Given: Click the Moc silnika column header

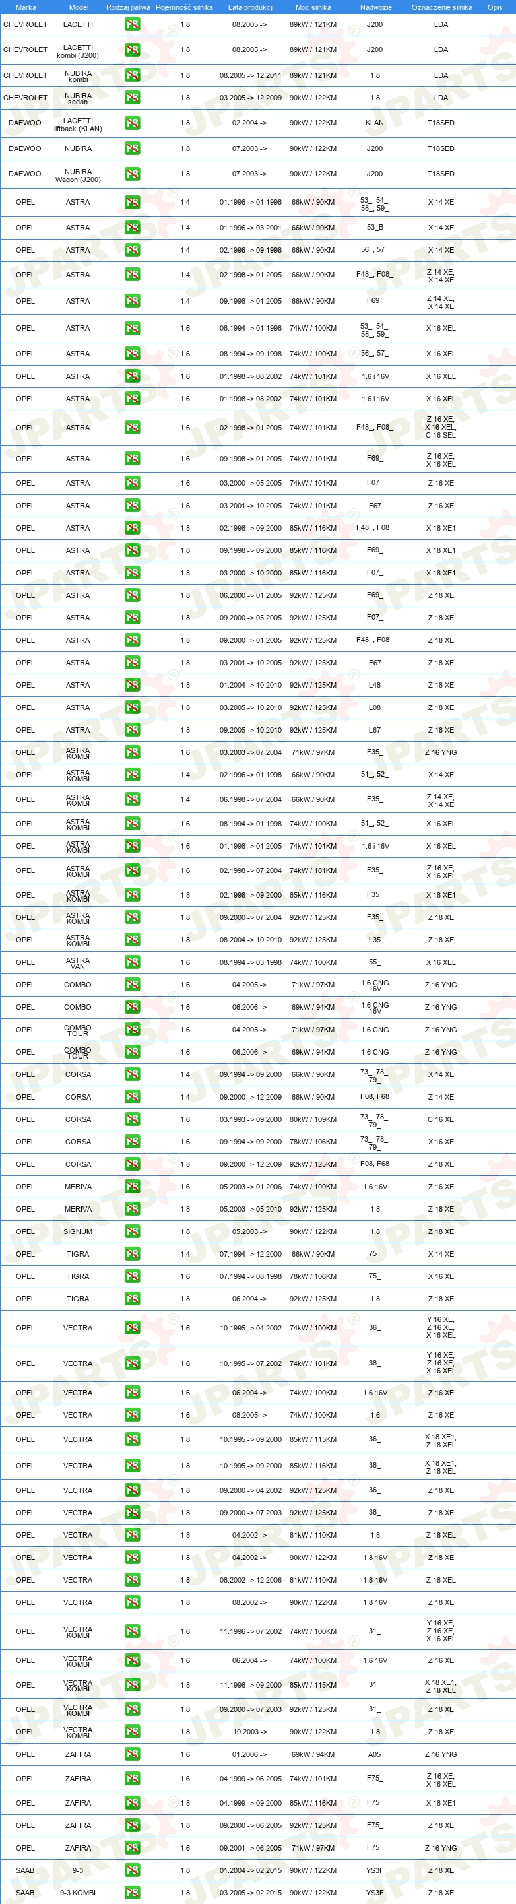Looking at the screenshot, I should pyautogui.click(x=313, y=7).
